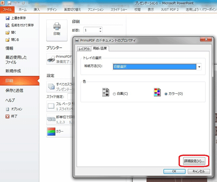This screenshot has width=217, height=182.
Task: Close the PrimoPDF properties dialog
Action: 206,39
